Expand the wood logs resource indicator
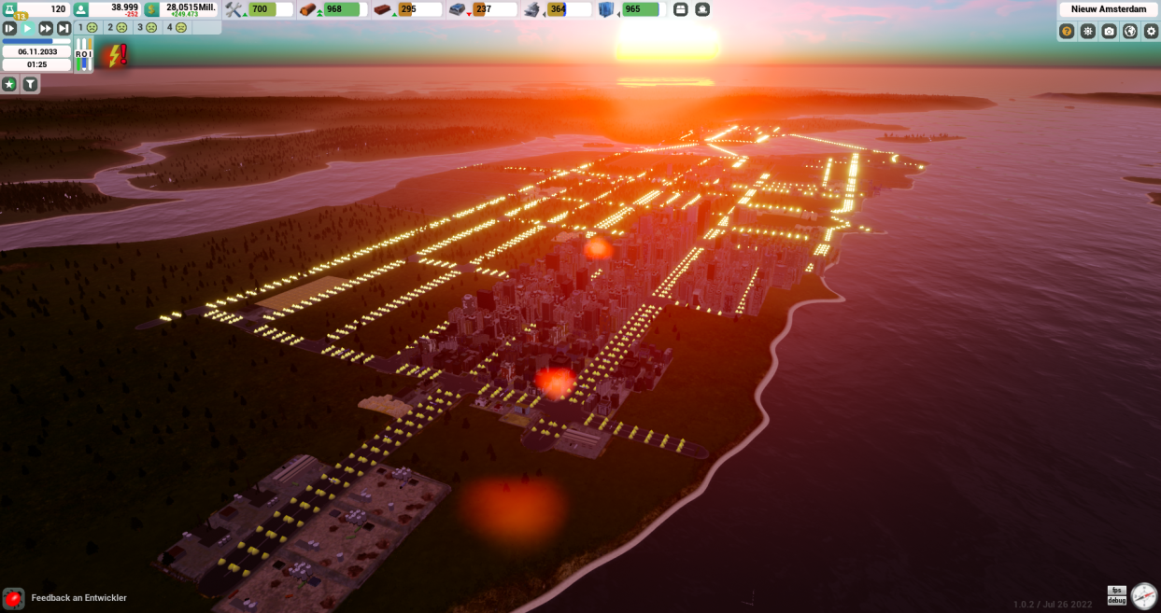The image size is (1161, 613). (332, 9)
